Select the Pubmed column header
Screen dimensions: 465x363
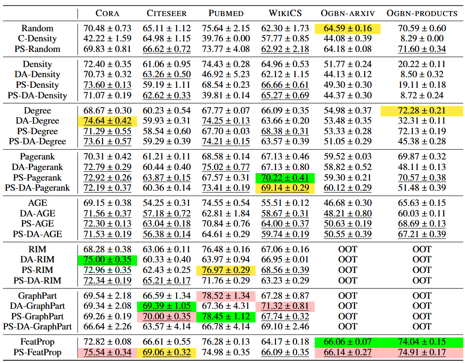(x=226, y=14)
